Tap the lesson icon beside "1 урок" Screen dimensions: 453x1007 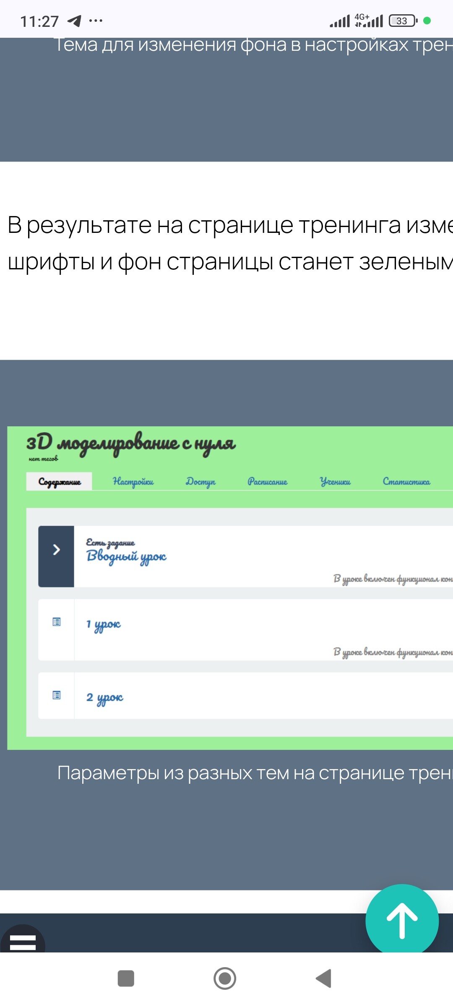(57, 622)
